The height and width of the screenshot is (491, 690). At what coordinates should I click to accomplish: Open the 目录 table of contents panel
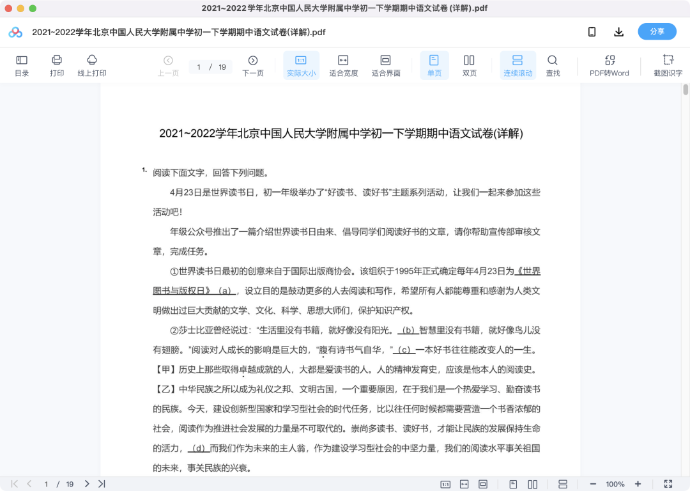(22, 66)
